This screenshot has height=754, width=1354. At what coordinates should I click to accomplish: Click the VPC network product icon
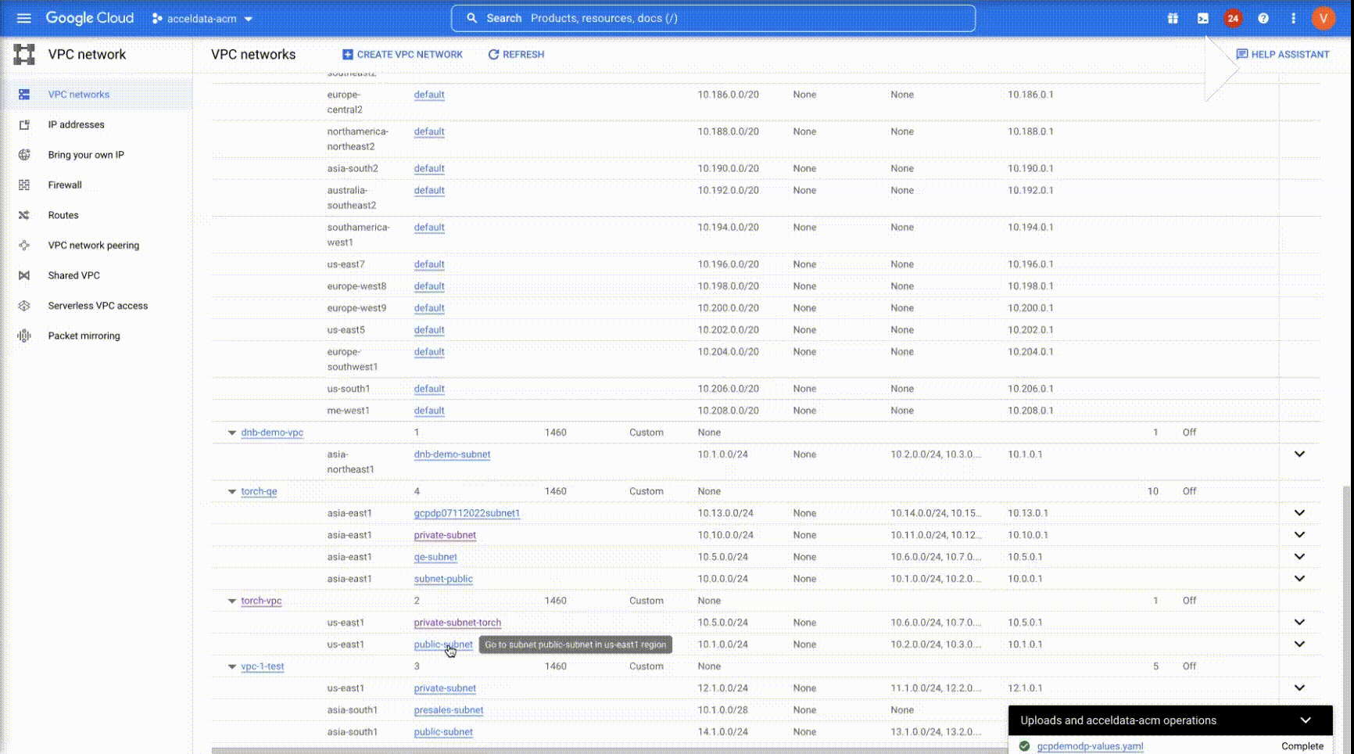(24, 54)
